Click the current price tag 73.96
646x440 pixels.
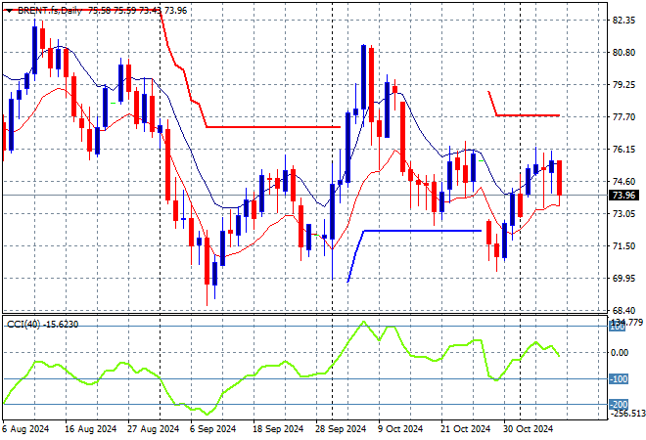[624, 196]
